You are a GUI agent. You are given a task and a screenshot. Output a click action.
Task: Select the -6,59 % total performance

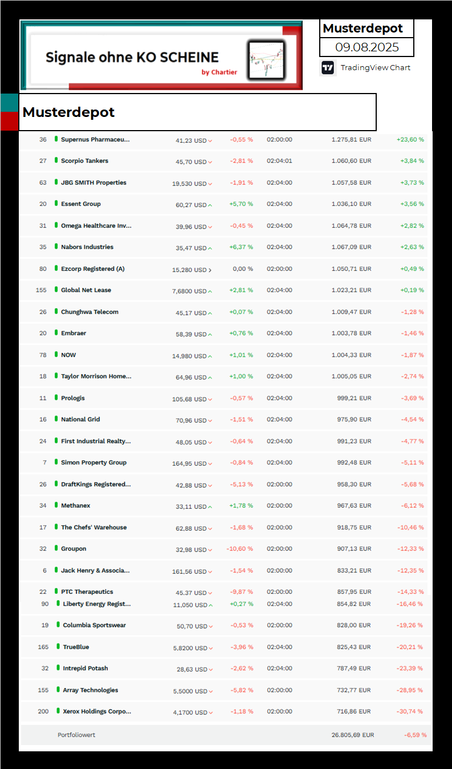coord(415,735)
